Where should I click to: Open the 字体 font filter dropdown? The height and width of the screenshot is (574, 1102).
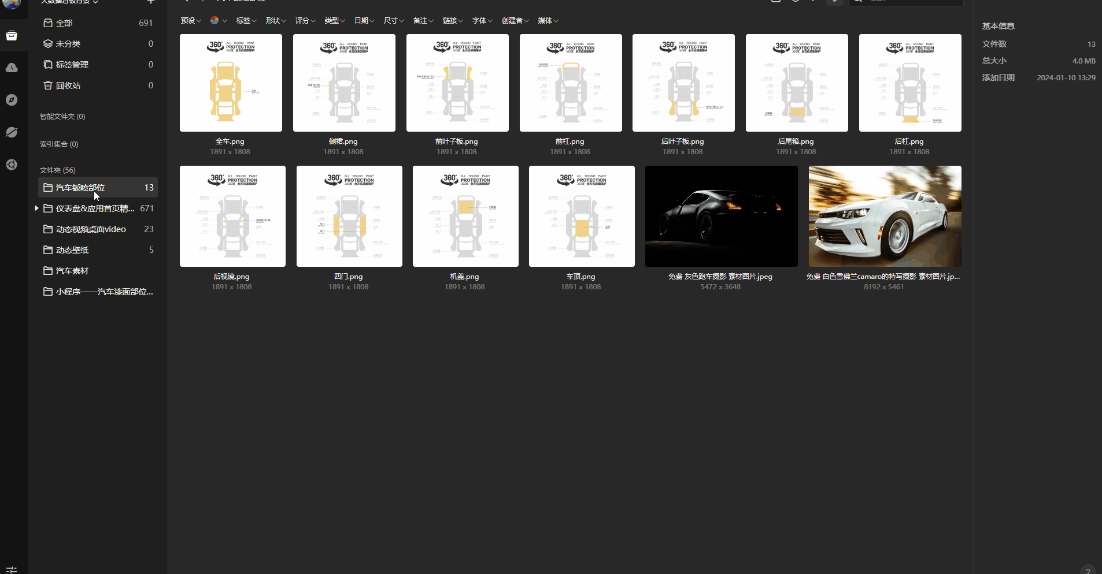(x=482, y=21)
